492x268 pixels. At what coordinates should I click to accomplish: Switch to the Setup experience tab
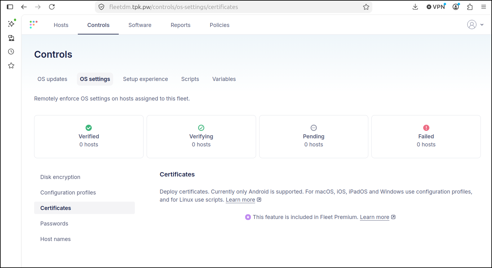(145, 79)
